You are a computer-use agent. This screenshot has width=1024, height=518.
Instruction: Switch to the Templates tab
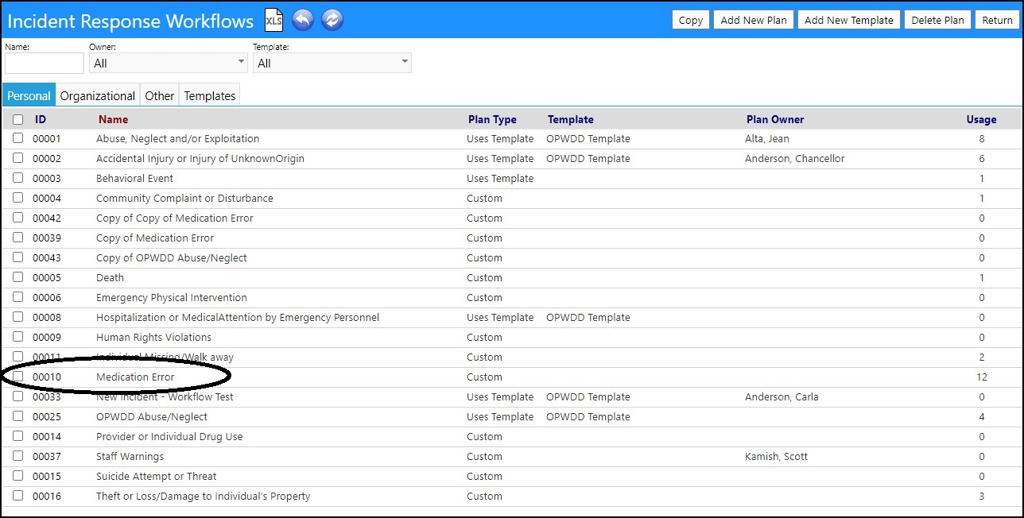click(210, 95)
